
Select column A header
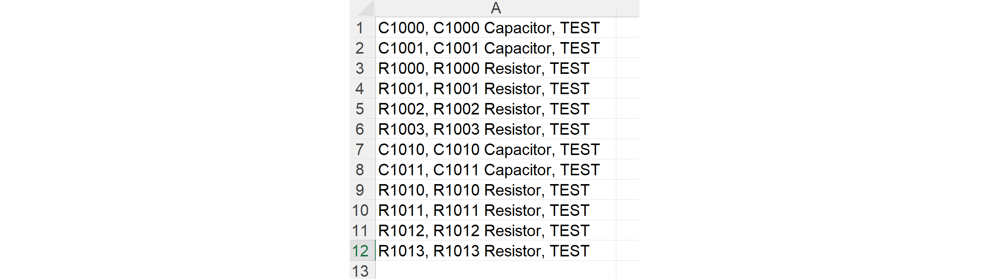pyautogui.click(x=495, y=8)
